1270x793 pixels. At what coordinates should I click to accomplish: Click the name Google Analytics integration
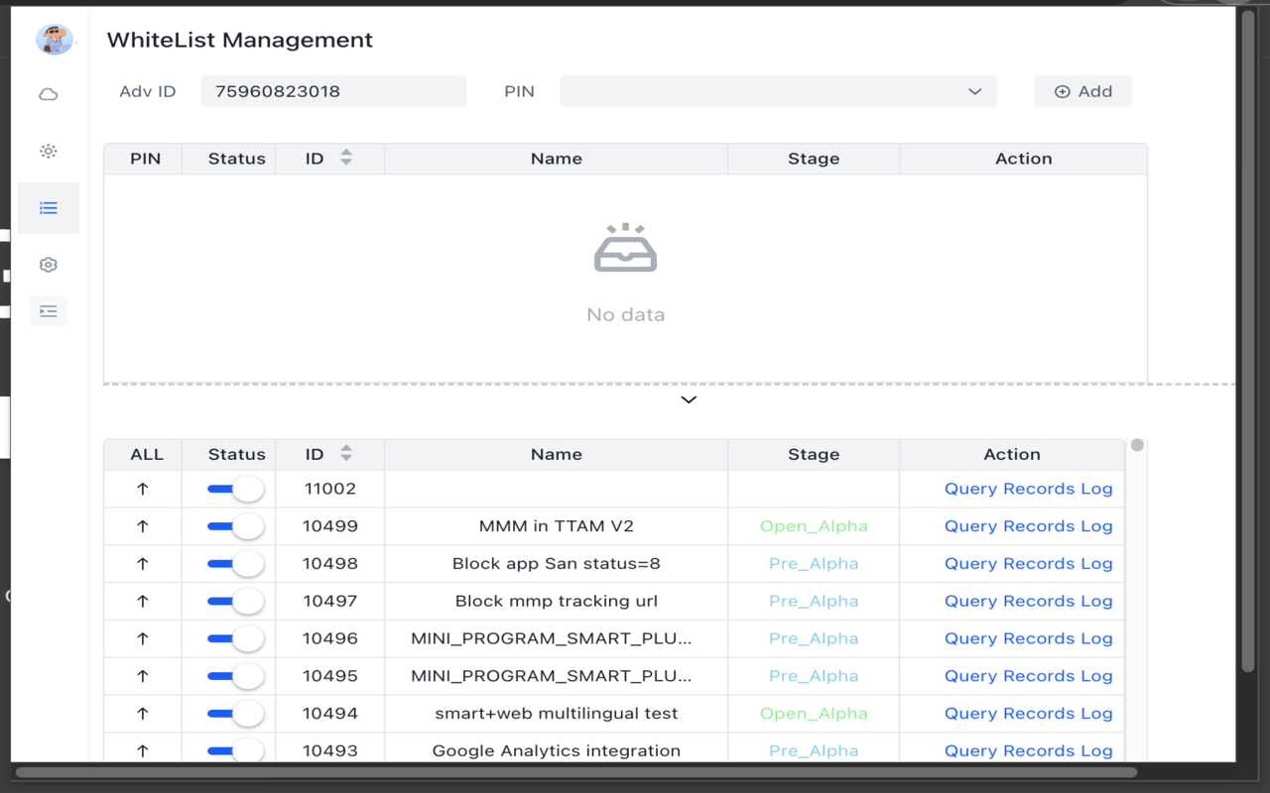556,750
